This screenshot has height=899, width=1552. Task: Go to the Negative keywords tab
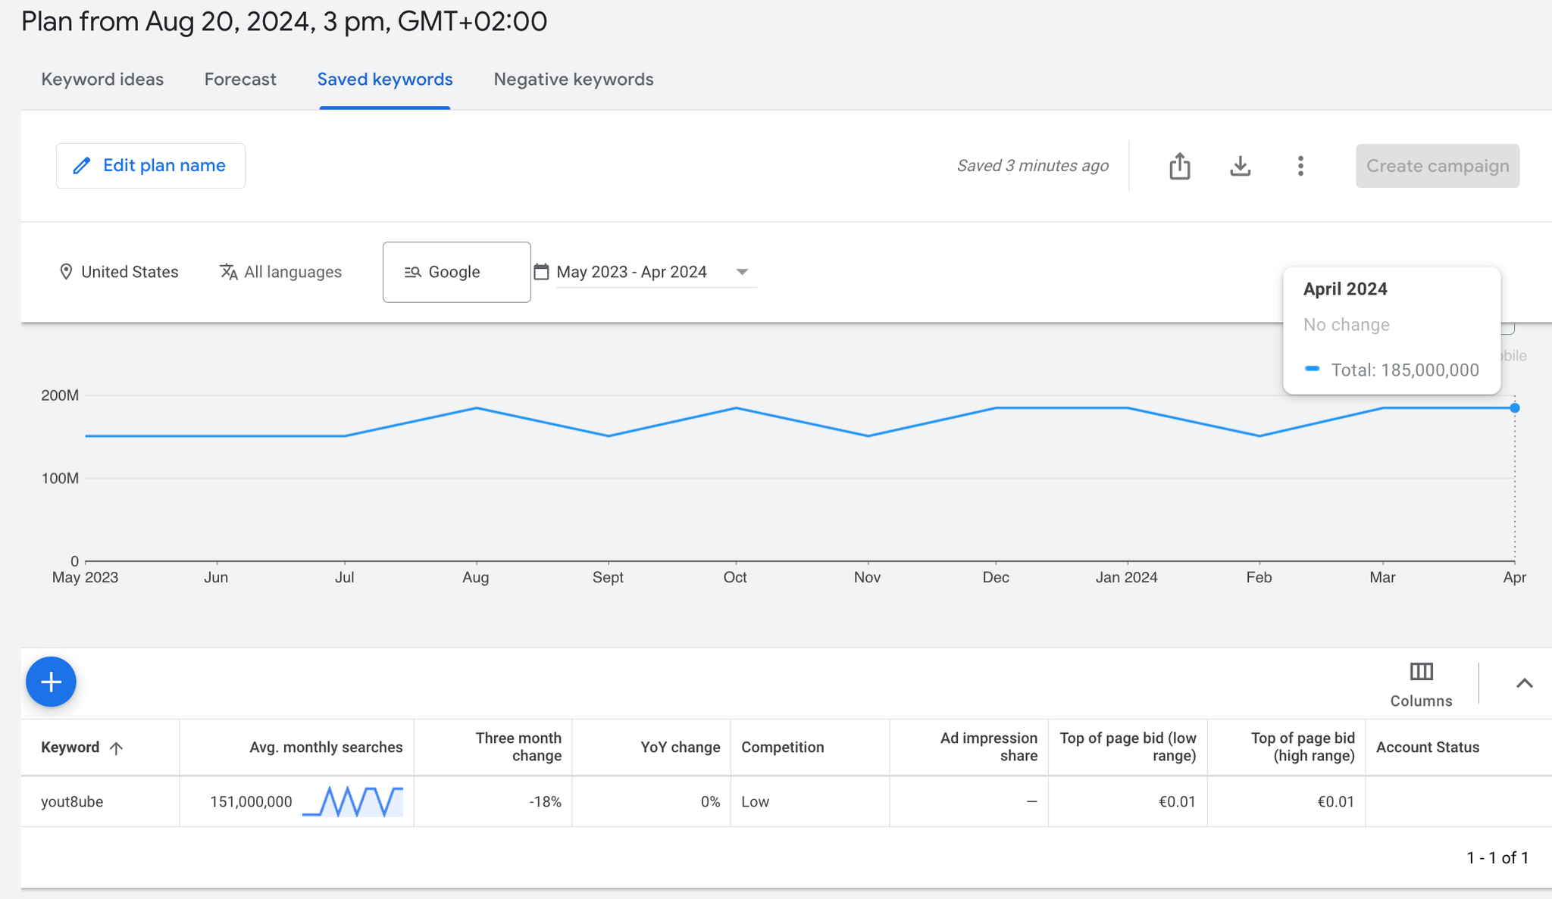pos(574,80)
